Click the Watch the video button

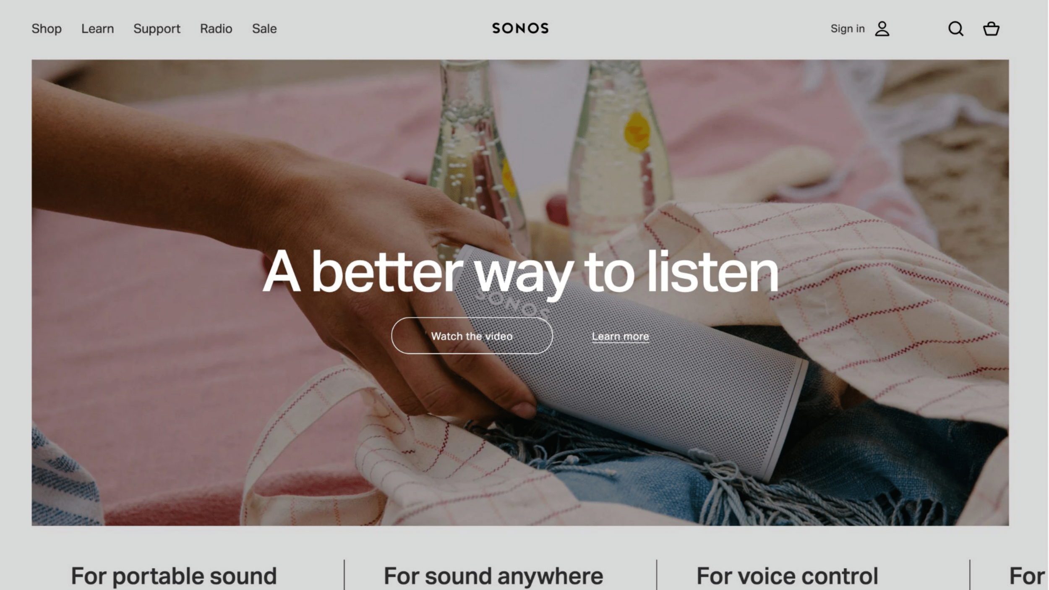[472, 336]
